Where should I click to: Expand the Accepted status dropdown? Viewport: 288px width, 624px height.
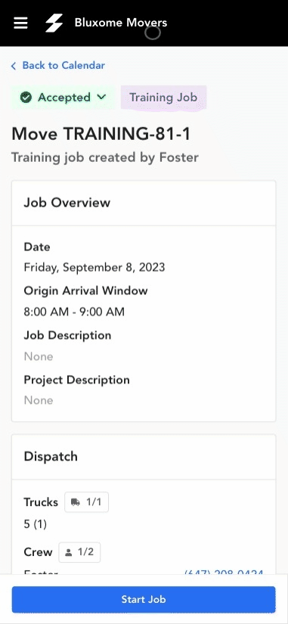63,98
